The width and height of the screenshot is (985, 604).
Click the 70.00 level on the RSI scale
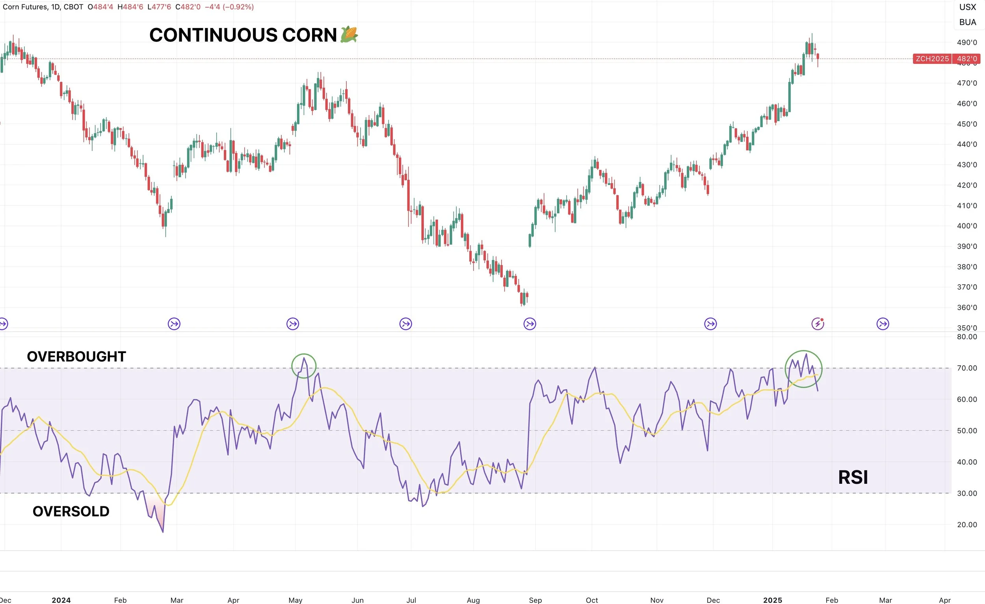tap(966, 368)
